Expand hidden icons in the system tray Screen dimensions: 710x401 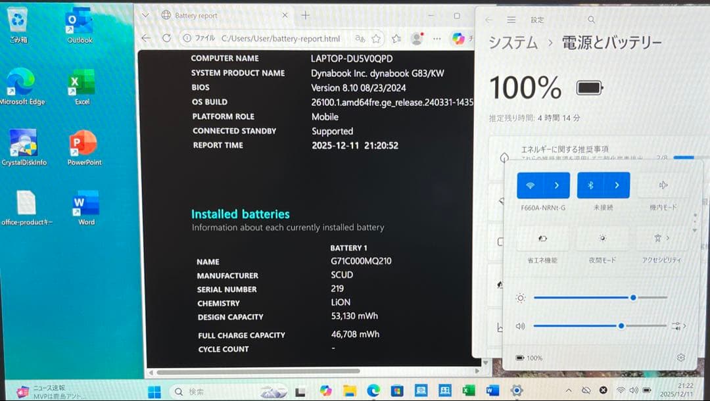(x=569, y=389)
